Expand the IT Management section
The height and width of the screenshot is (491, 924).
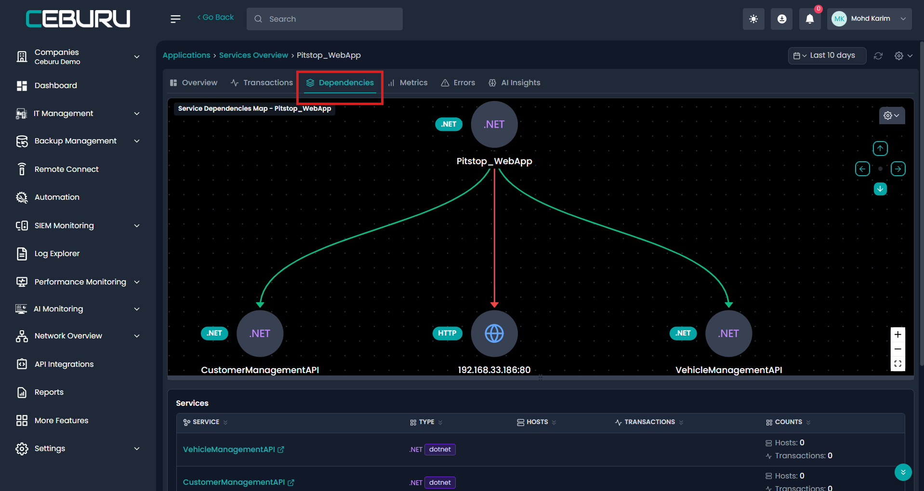(137, 114)
